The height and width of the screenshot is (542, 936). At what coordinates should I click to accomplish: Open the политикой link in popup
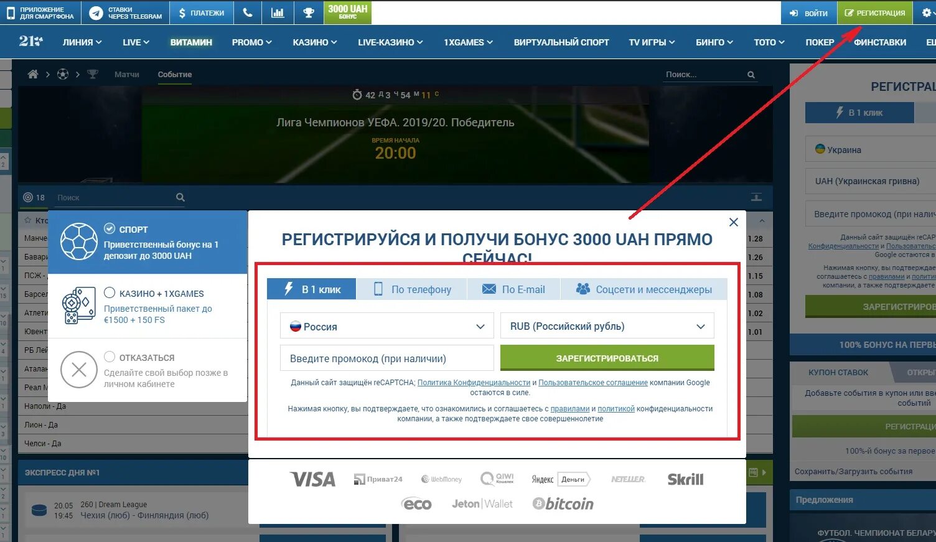[616, 409]
